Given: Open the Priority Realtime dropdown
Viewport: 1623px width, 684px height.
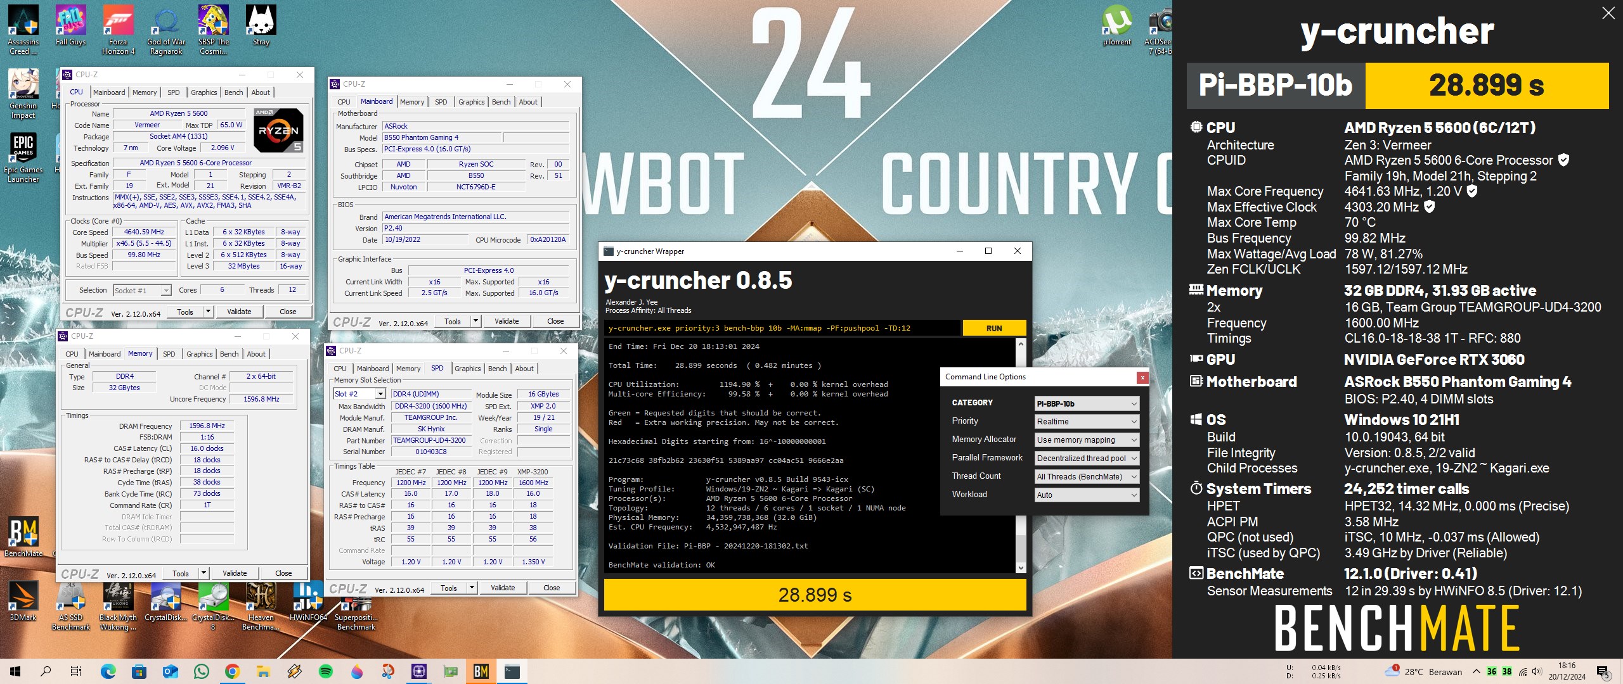Looking at the screenshot, I should tap(1087, 422).
